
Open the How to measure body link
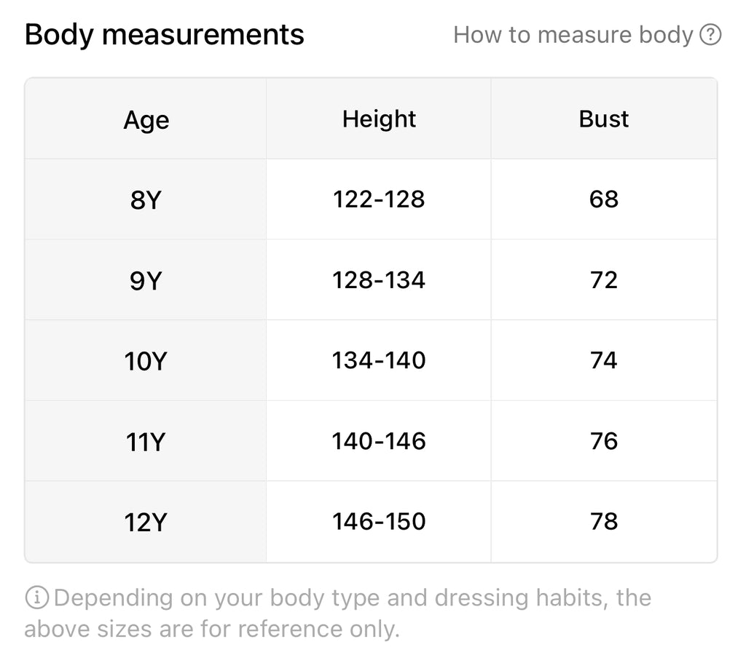point(573,35)
